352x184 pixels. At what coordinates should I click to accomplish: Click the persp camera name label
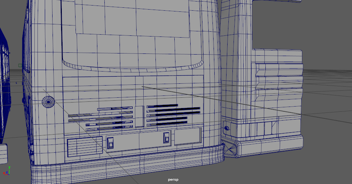tap(173, 180)
